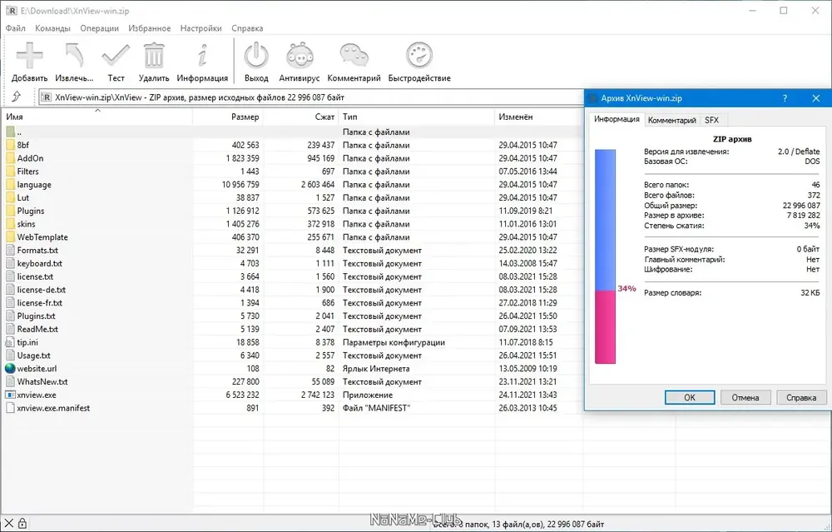Click the Быстродействие gauge icon
832x532 pixels.
pos(419,55)
